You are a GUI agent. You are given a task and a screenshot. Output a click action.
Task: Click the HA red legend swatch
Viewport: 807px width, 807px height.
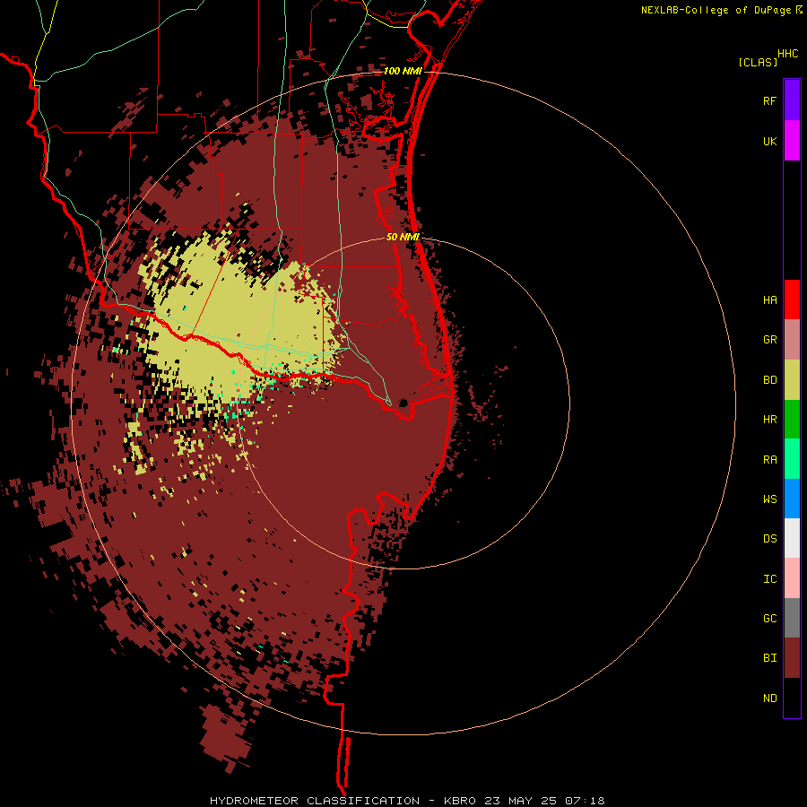coord(792,299)
